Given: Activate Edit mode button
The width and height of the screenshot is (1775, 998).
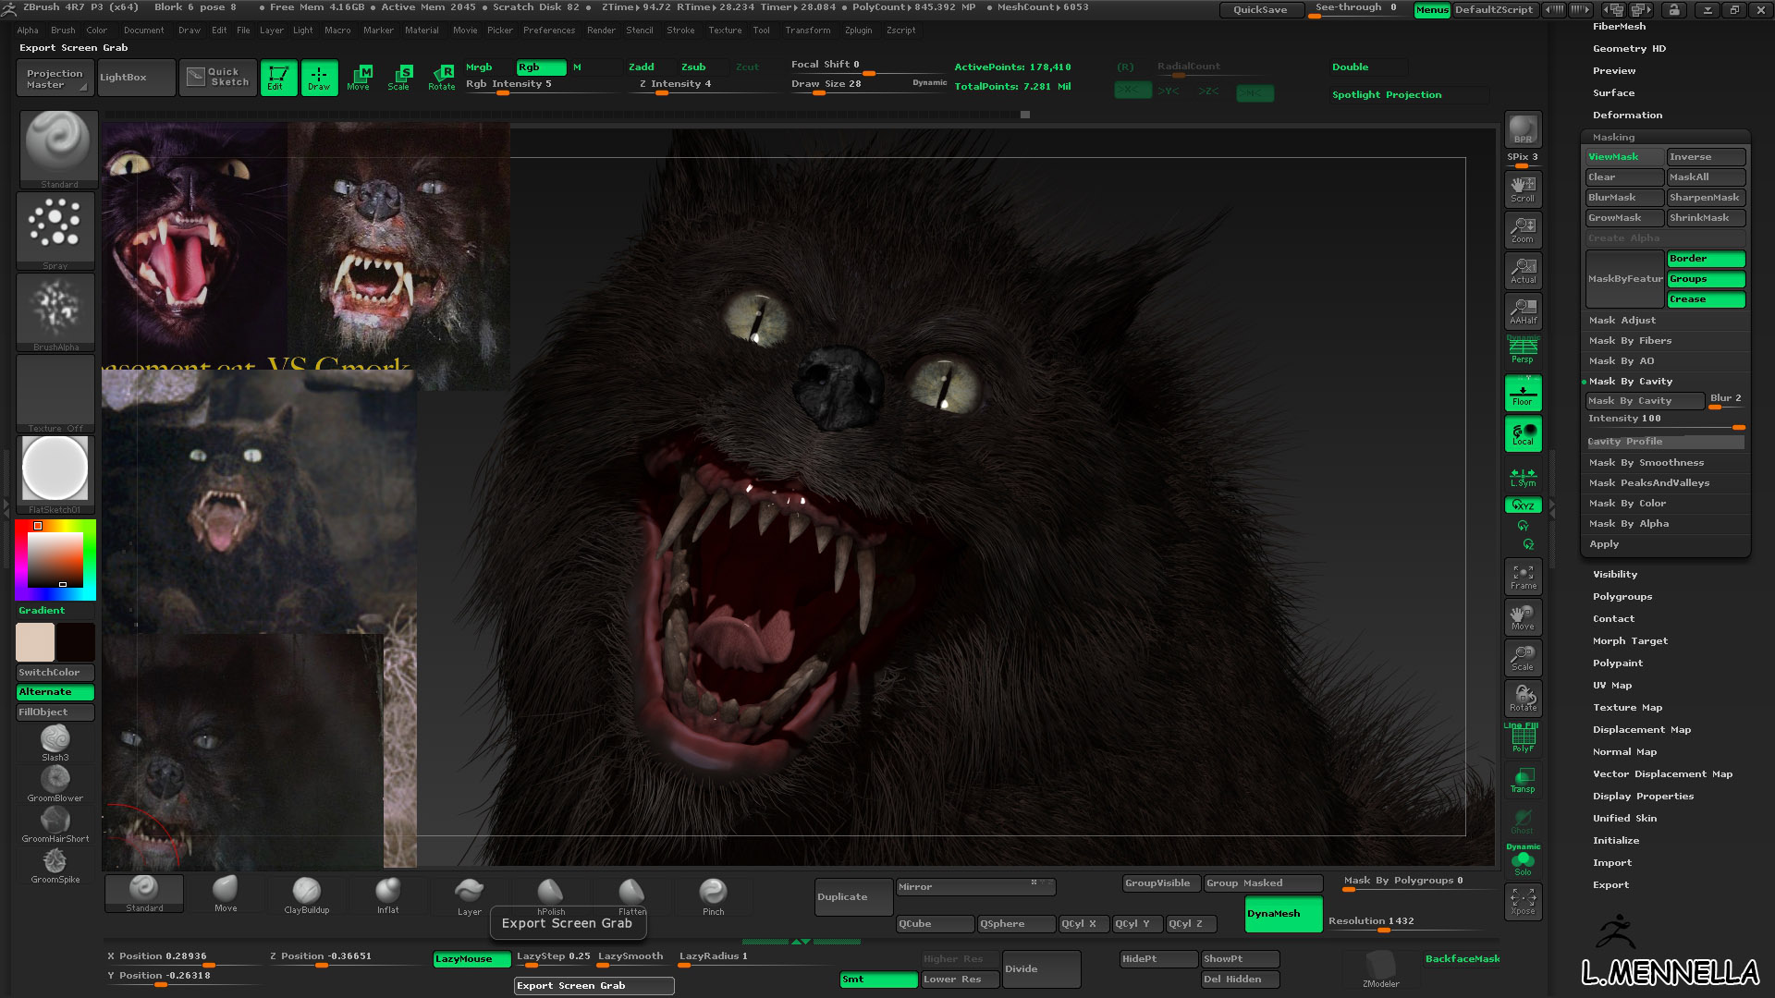Looking at the screenshot, I should click(x=278, y=78).
